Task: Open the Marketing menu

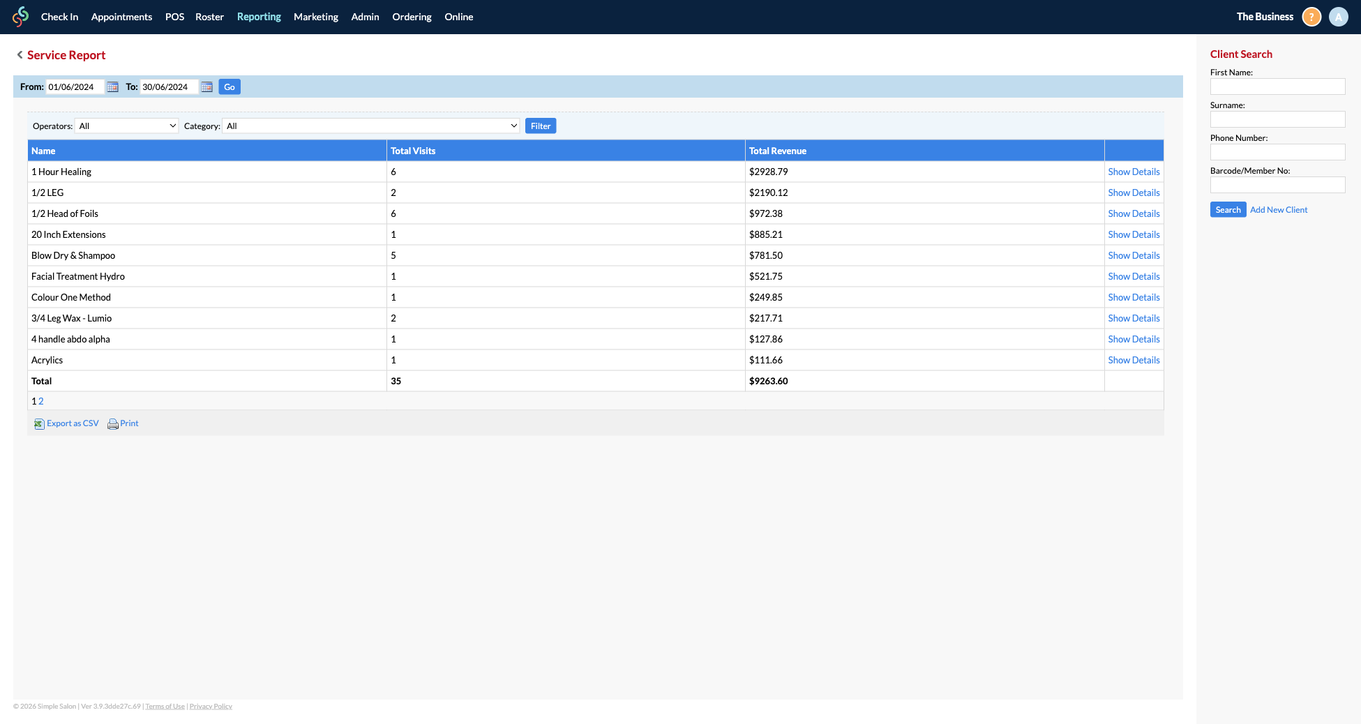Action: [x=315, y=17]
